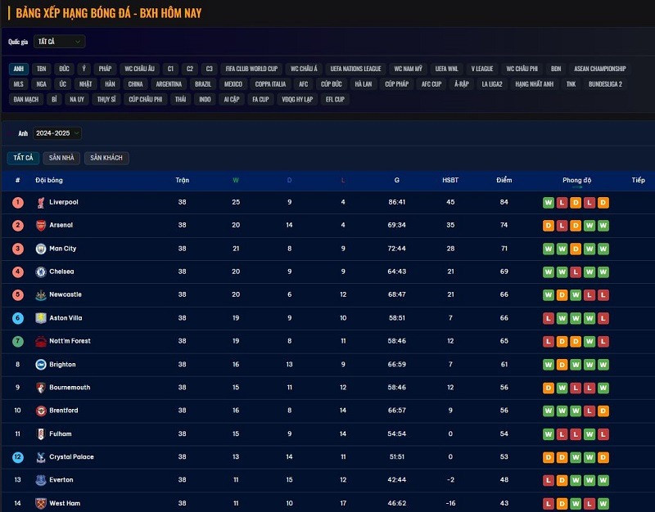The height and width of the screenshot is (512, 655).
Task: Click Liverpool's first green W form badge
Action: point(549,203)
